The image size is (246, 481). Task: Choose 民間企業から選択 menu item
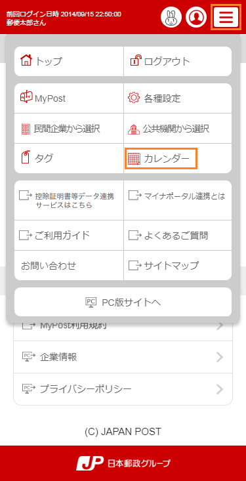69,129
